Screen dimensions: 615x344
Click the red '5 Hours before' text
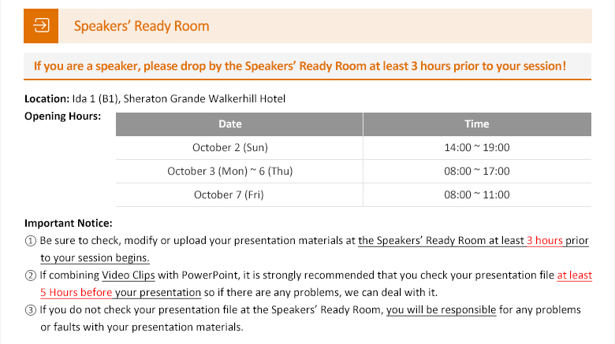[76, 292]
